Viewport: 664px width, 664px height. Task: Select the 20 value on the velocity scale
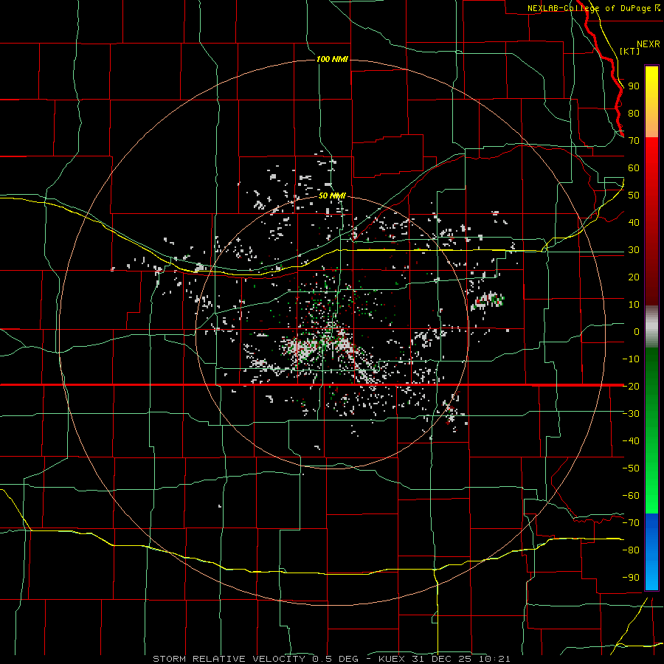click(634, 277)
